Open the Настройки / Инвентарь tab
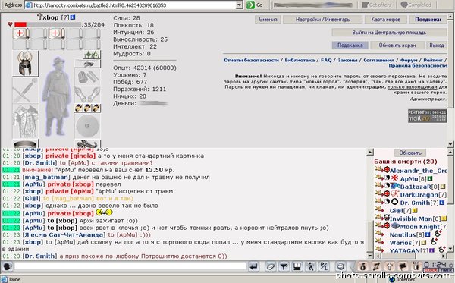Image resolution: width=455 pixels, height=283 pixels. tap(322, 20)
